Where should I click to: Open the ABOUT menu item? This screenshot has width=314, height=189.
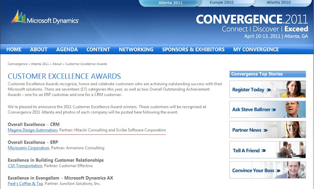coord(39,49)
